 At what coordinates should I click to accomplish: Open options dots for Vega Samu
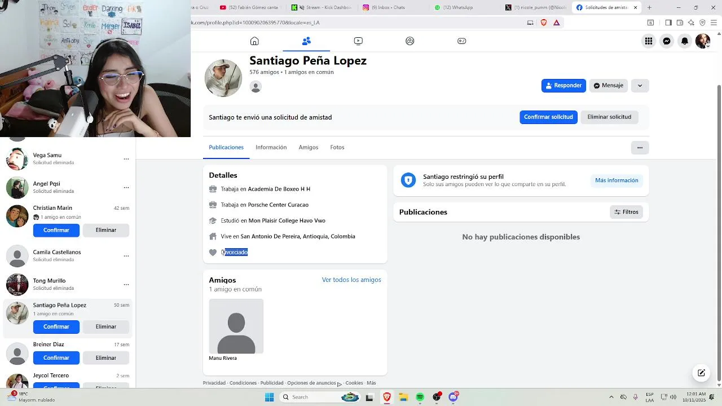click(126, 159)
